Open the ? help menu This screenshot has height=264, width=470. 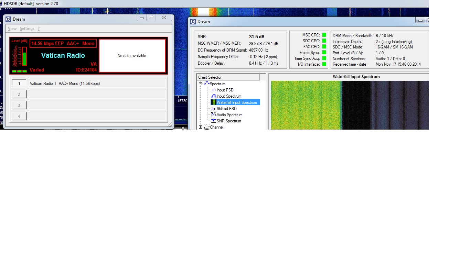pos(39,29)
